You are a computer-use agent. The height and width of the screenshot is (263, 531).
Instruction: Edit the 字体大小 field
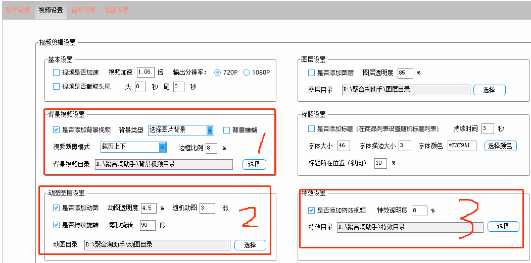click(344, 146)
